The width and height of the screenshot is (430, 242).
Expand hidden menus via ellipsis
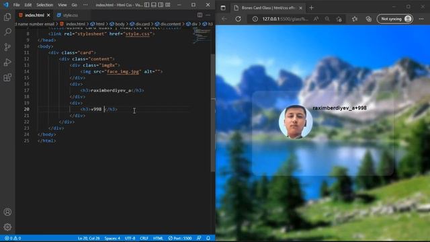85,5
